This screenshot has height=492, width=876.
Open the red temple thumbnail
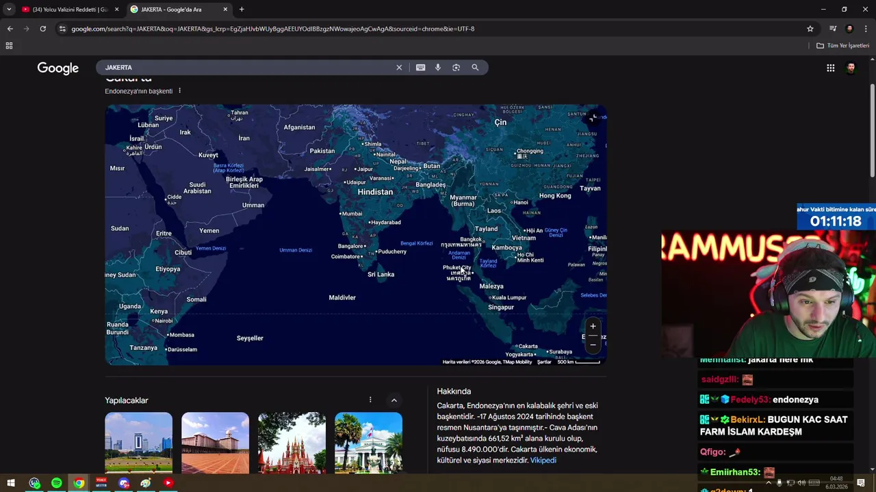click(292, 443)
